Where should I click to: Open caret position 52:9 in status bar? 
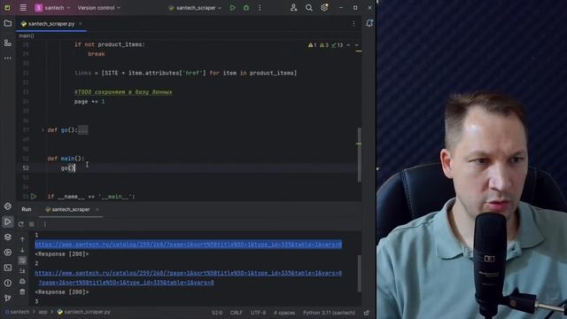click(217, 313)
